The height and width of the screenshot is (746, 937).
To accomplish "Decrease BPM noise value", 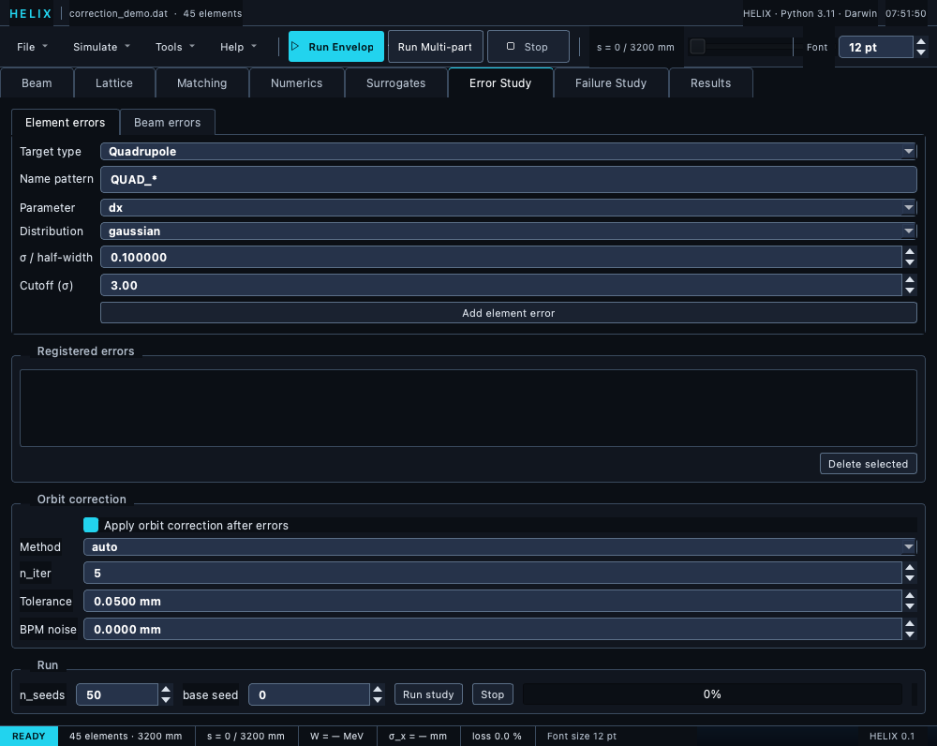I will click(x=910, y=634).
